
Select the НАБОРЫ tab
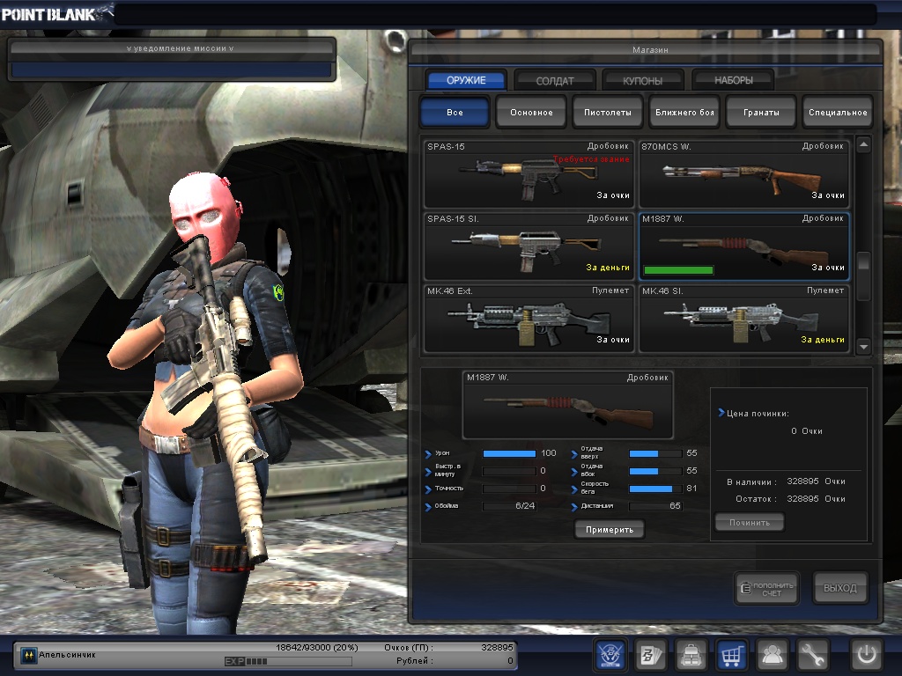[x=733, y=80]
